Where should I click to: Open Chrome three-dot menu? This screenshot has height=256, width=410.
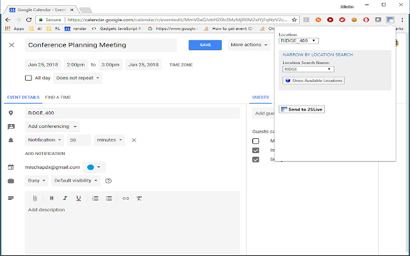point(403,20)
